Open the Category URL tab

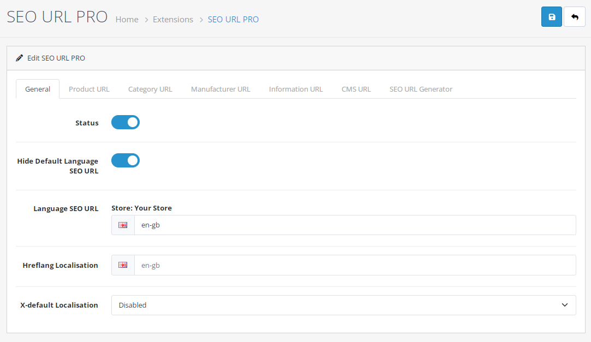click(x=150, y=89)
